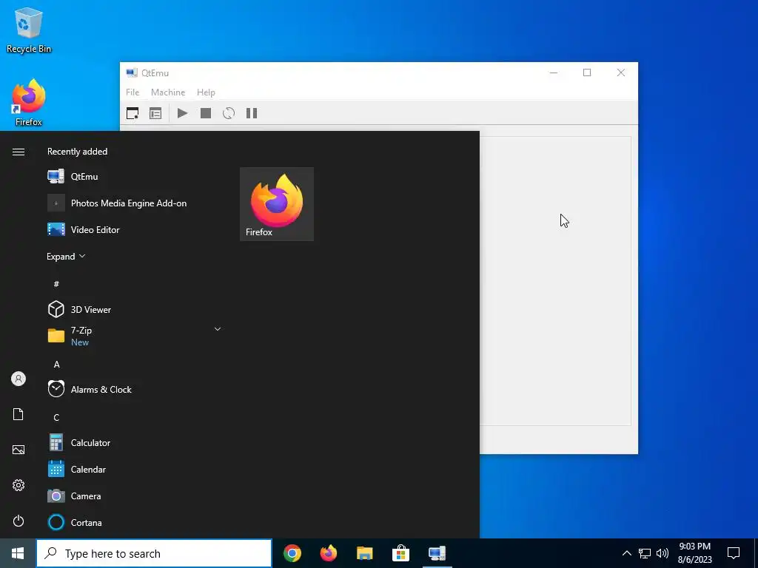Image resolution: width=758 pixels, height=568 pixels.
Task: Click the Firefox tile in Start menu
Action: click(277, 204)
